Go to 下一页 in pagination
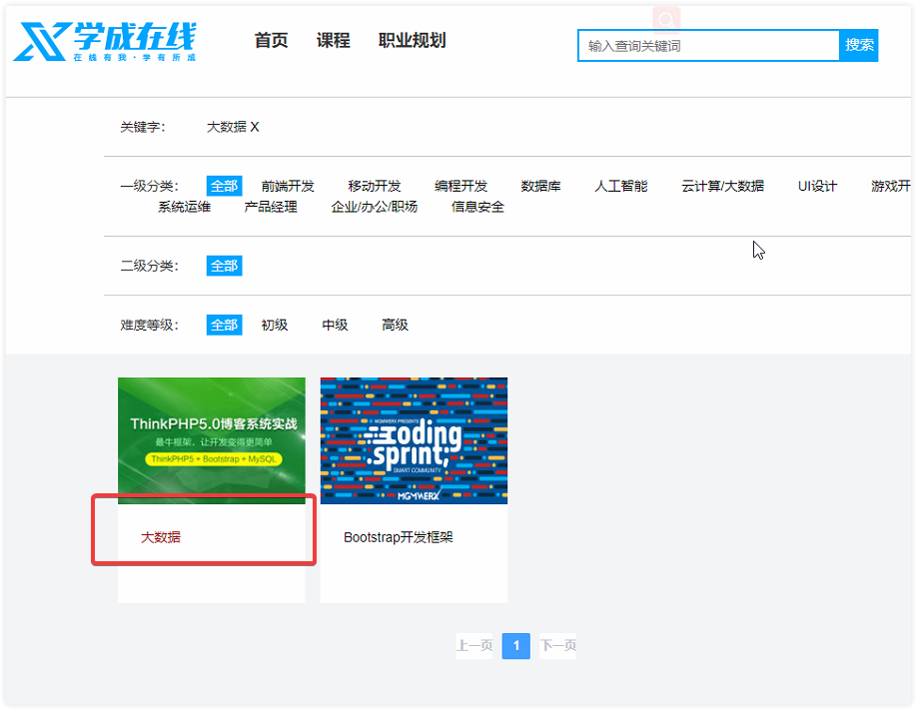Viewport: 917px width, 710px height. [558, 646]
